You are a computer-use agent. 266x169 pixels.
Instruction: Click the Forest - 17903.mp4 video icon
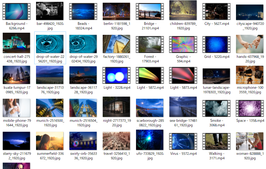coord(150,45)
